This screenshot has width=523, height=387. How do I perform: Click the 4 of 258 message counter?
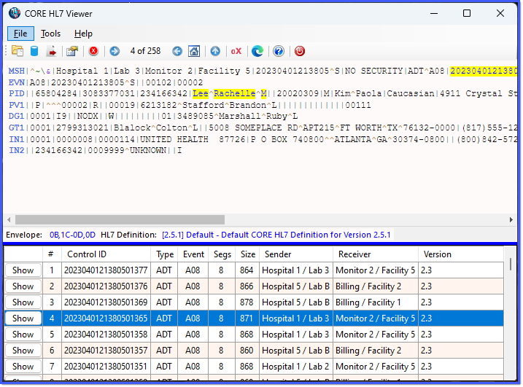click(x=145, y=51)
